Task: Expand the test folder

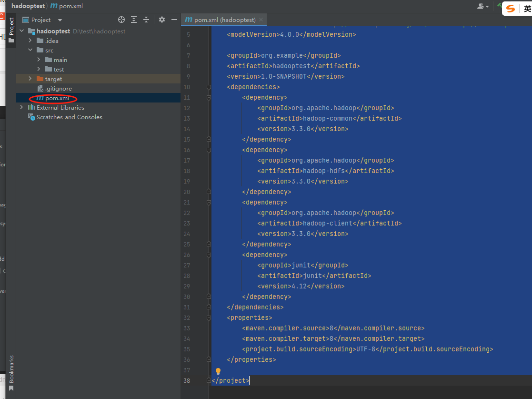Action: point(39,69)
